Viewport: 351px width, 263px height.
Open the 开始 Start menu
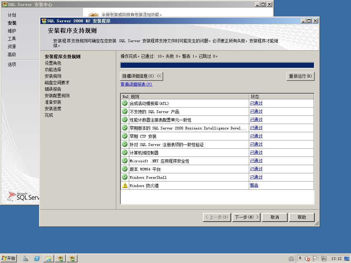[x=9, y=259]
